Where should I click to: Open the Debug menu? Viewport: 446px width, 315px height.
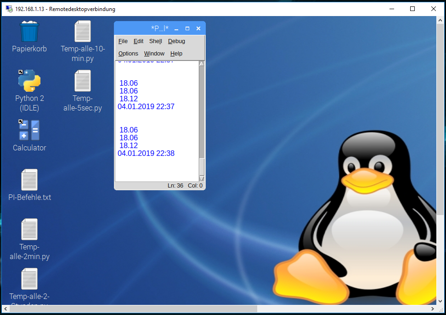[176, 41]
